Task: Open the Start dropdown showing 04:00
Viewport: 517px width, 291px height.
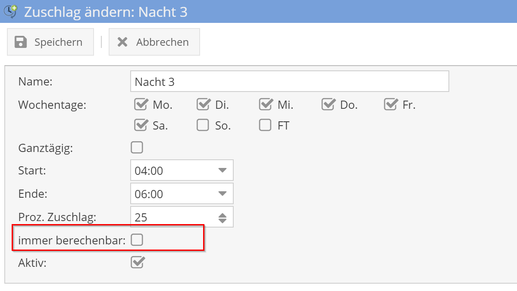Action: click(x=181, y=170)
